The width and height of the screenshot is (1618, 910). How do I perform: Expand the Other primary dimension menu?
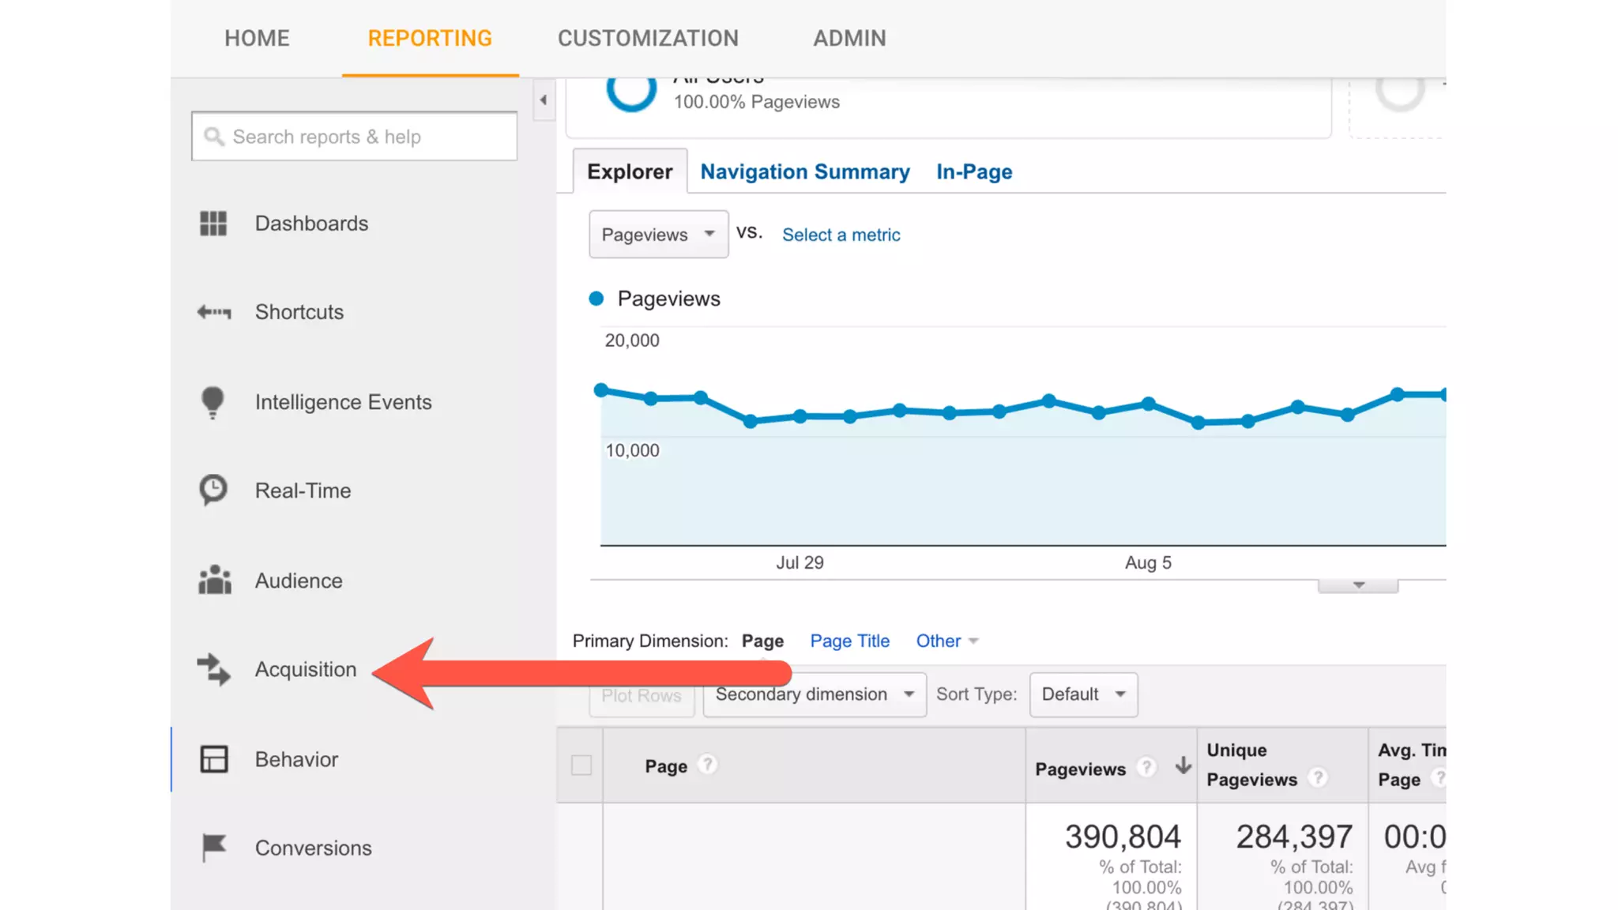pos(946,641)
